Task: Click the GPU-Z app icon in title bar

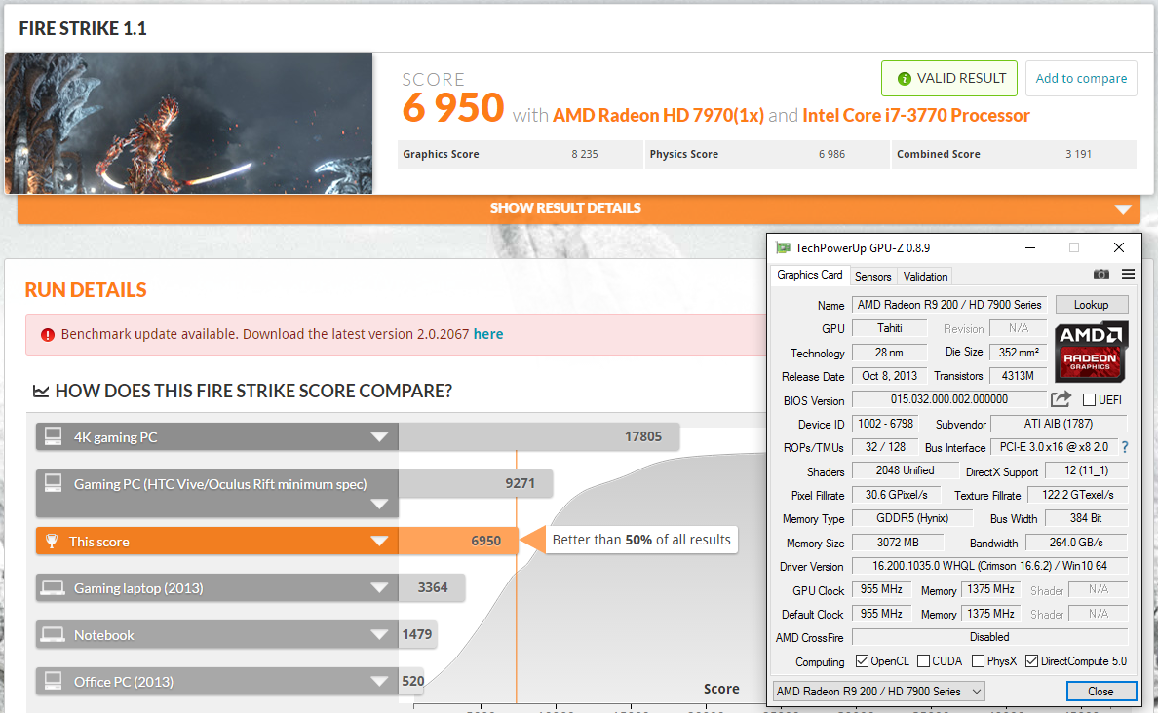Action: pos(783,248)
